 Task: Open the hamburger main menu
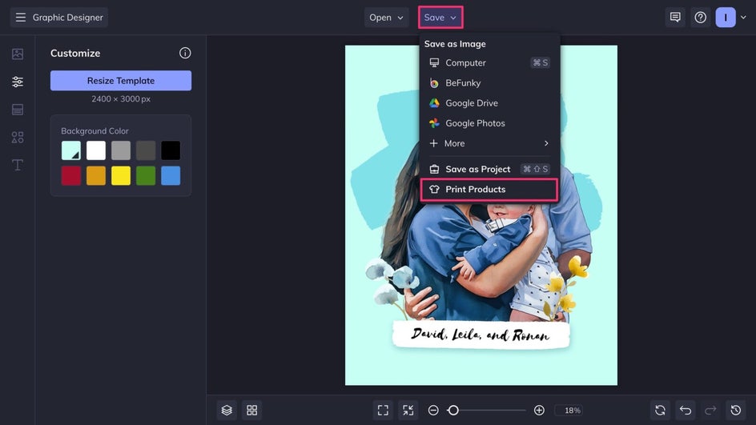[x=20, y=18]
